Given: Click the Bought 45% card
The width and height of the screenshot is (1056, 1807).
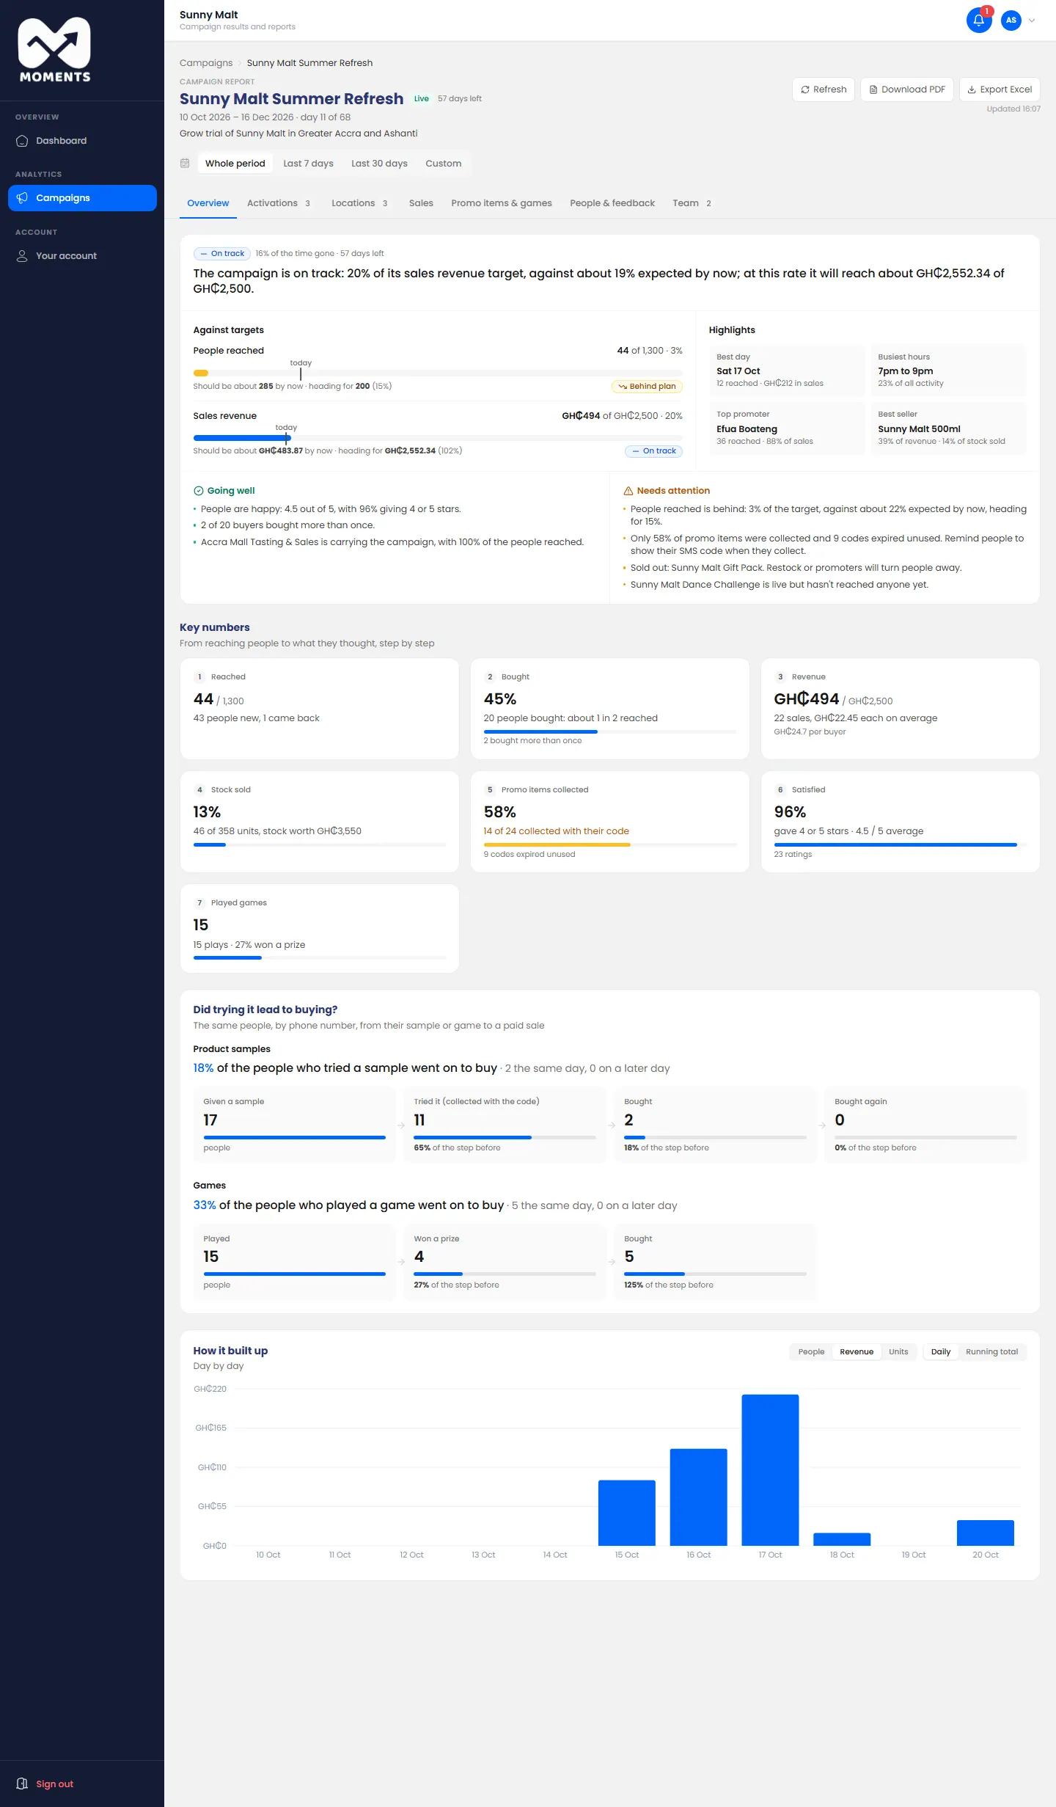Looking at the screenshot, I should 610,709.
